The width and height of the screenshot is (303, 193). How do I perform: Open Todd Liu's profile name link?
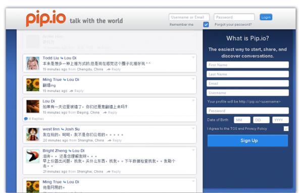(x=50, y=58)
